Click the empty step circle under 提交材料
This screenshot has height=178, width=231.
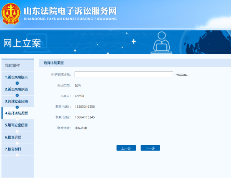(17, 155)
